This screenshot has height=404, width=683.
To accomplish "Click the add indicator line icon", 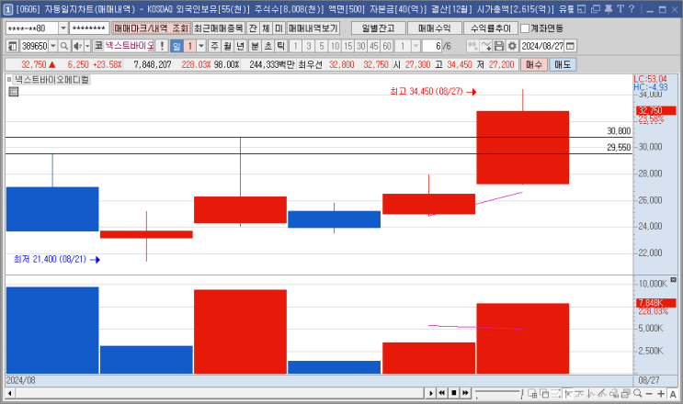I will [x=486, y=46].
